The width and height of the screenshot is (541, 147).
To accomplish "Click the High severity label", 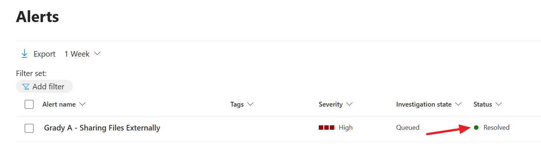I will 346,128.
